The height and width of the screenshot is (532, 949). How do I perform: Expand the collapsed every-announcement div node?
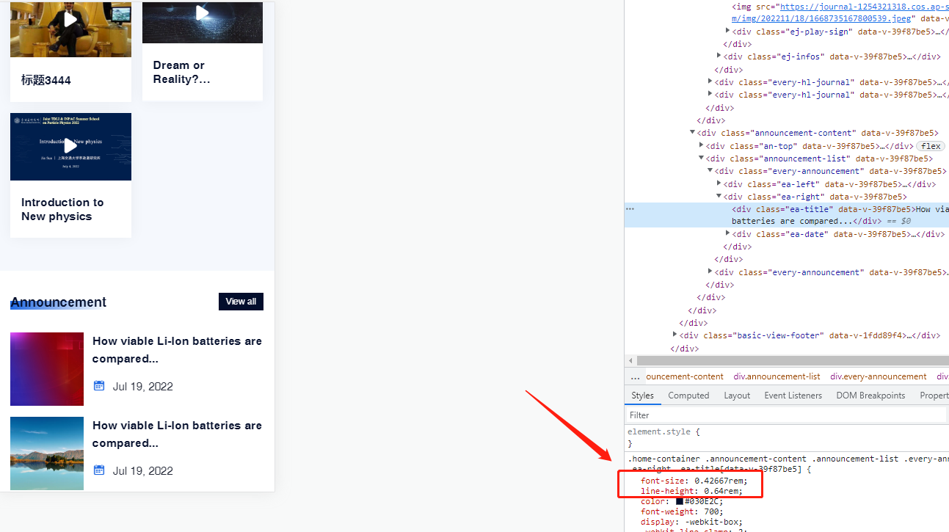click(x=710, y=272)
